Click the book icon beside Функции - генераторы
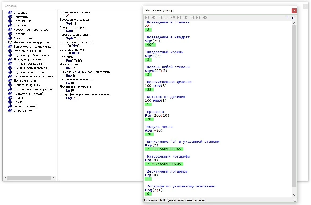 click(x=10, y=72)
